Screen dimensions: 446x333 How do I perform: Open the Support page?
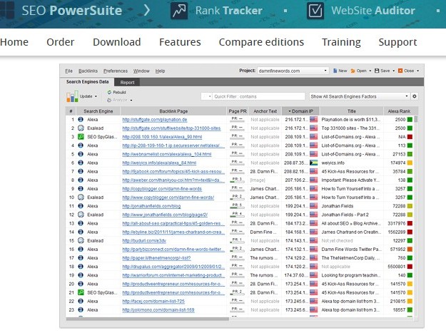point(397,42)
